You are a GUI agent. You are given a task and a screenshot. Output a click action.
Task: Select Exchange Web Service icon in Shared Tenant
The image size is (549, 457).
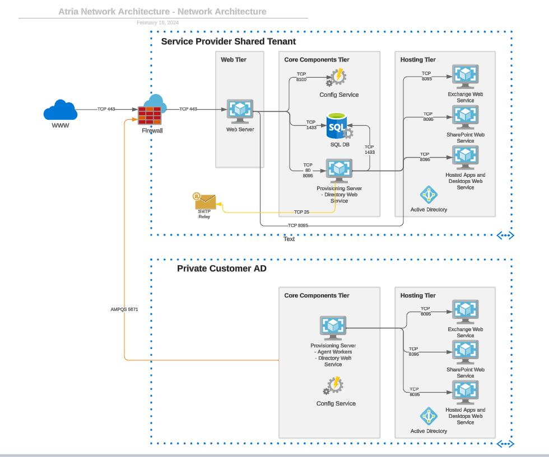click(466, 77)
